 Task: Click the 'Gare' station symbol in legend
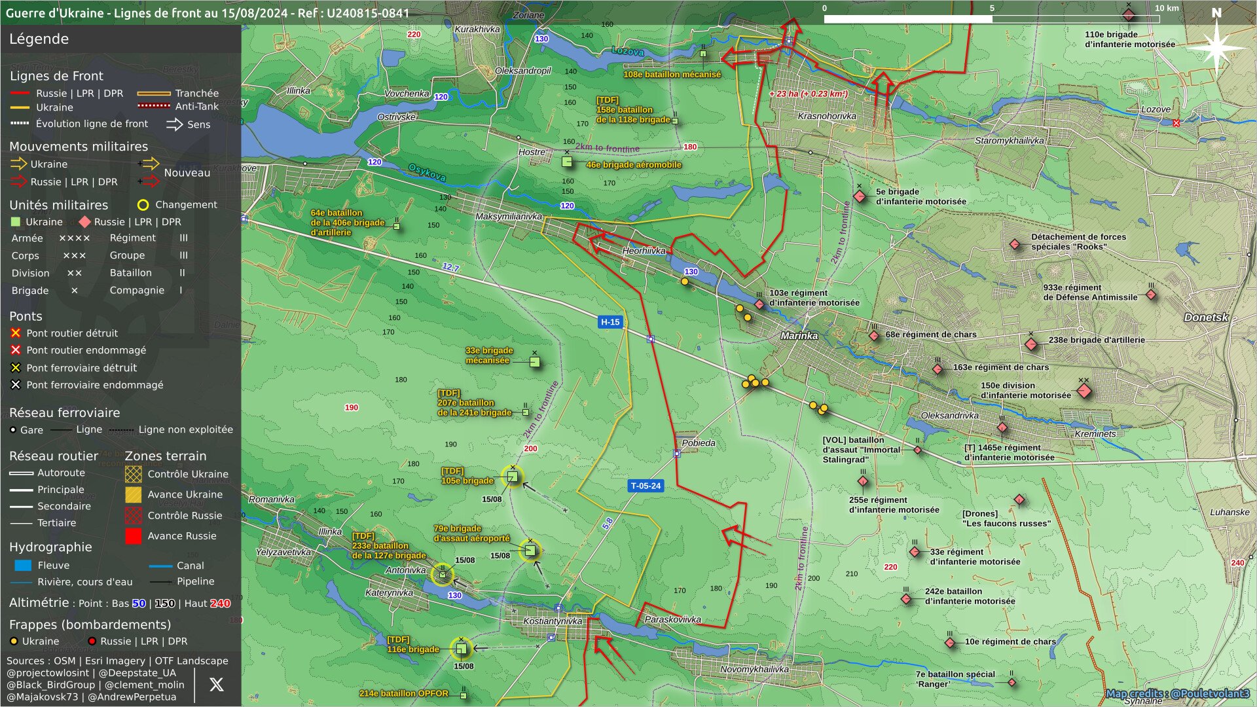pos(13,430)
